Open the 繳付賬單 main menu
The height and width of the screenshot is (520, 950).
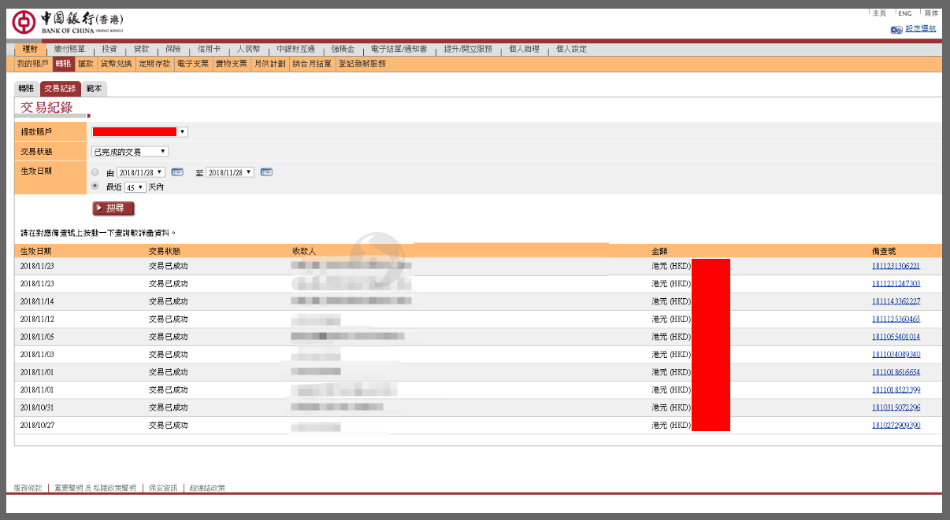coord(69,50)
